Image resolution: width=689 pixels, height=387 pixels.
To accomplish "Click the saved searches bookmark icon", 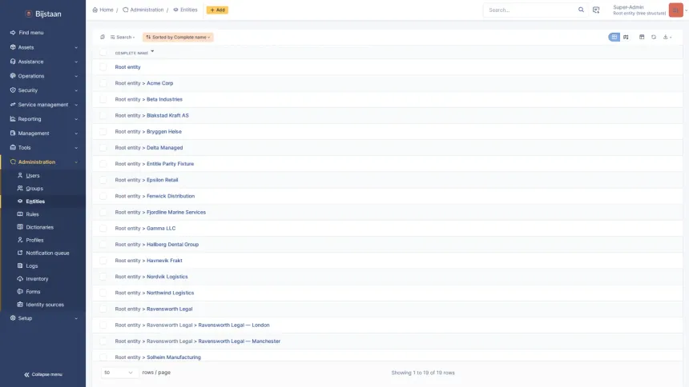I will (103, 38).
